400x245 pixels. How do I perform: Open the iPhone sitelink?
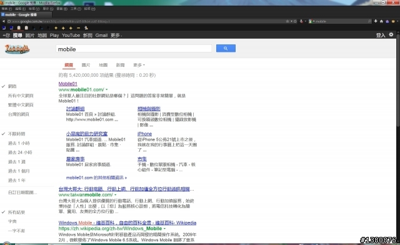tap(144, 134)
